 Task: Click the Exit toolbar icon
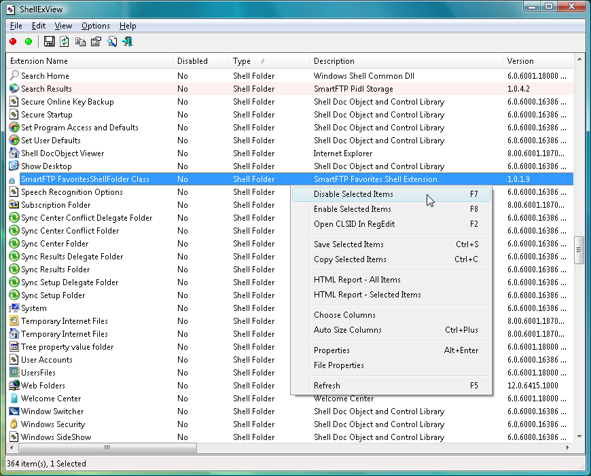click(128, 41)
